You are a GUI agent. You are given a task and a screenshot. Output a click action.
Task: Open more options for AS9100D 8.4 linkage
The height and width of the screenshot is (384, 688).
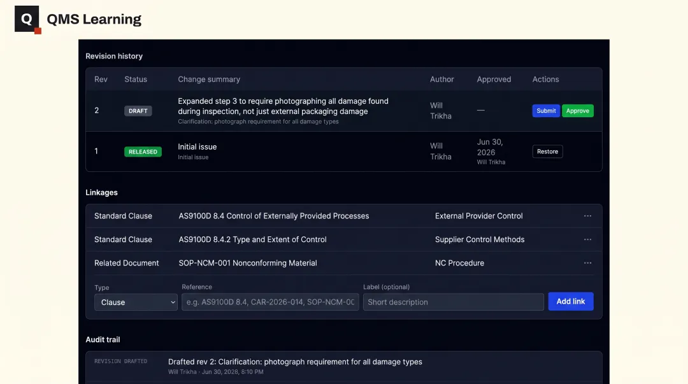[x=587, y=216]
